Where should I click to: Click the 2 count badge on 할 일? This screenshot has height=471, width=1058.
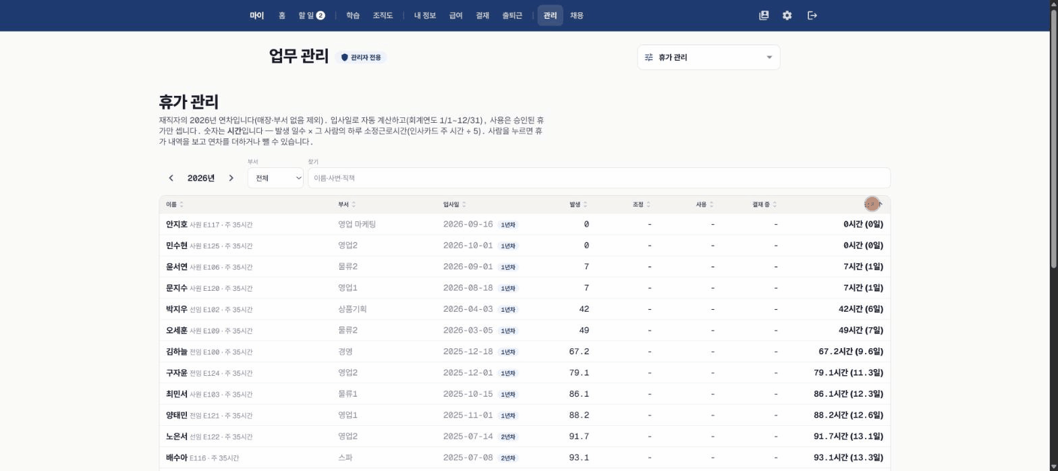click(321, 16)
